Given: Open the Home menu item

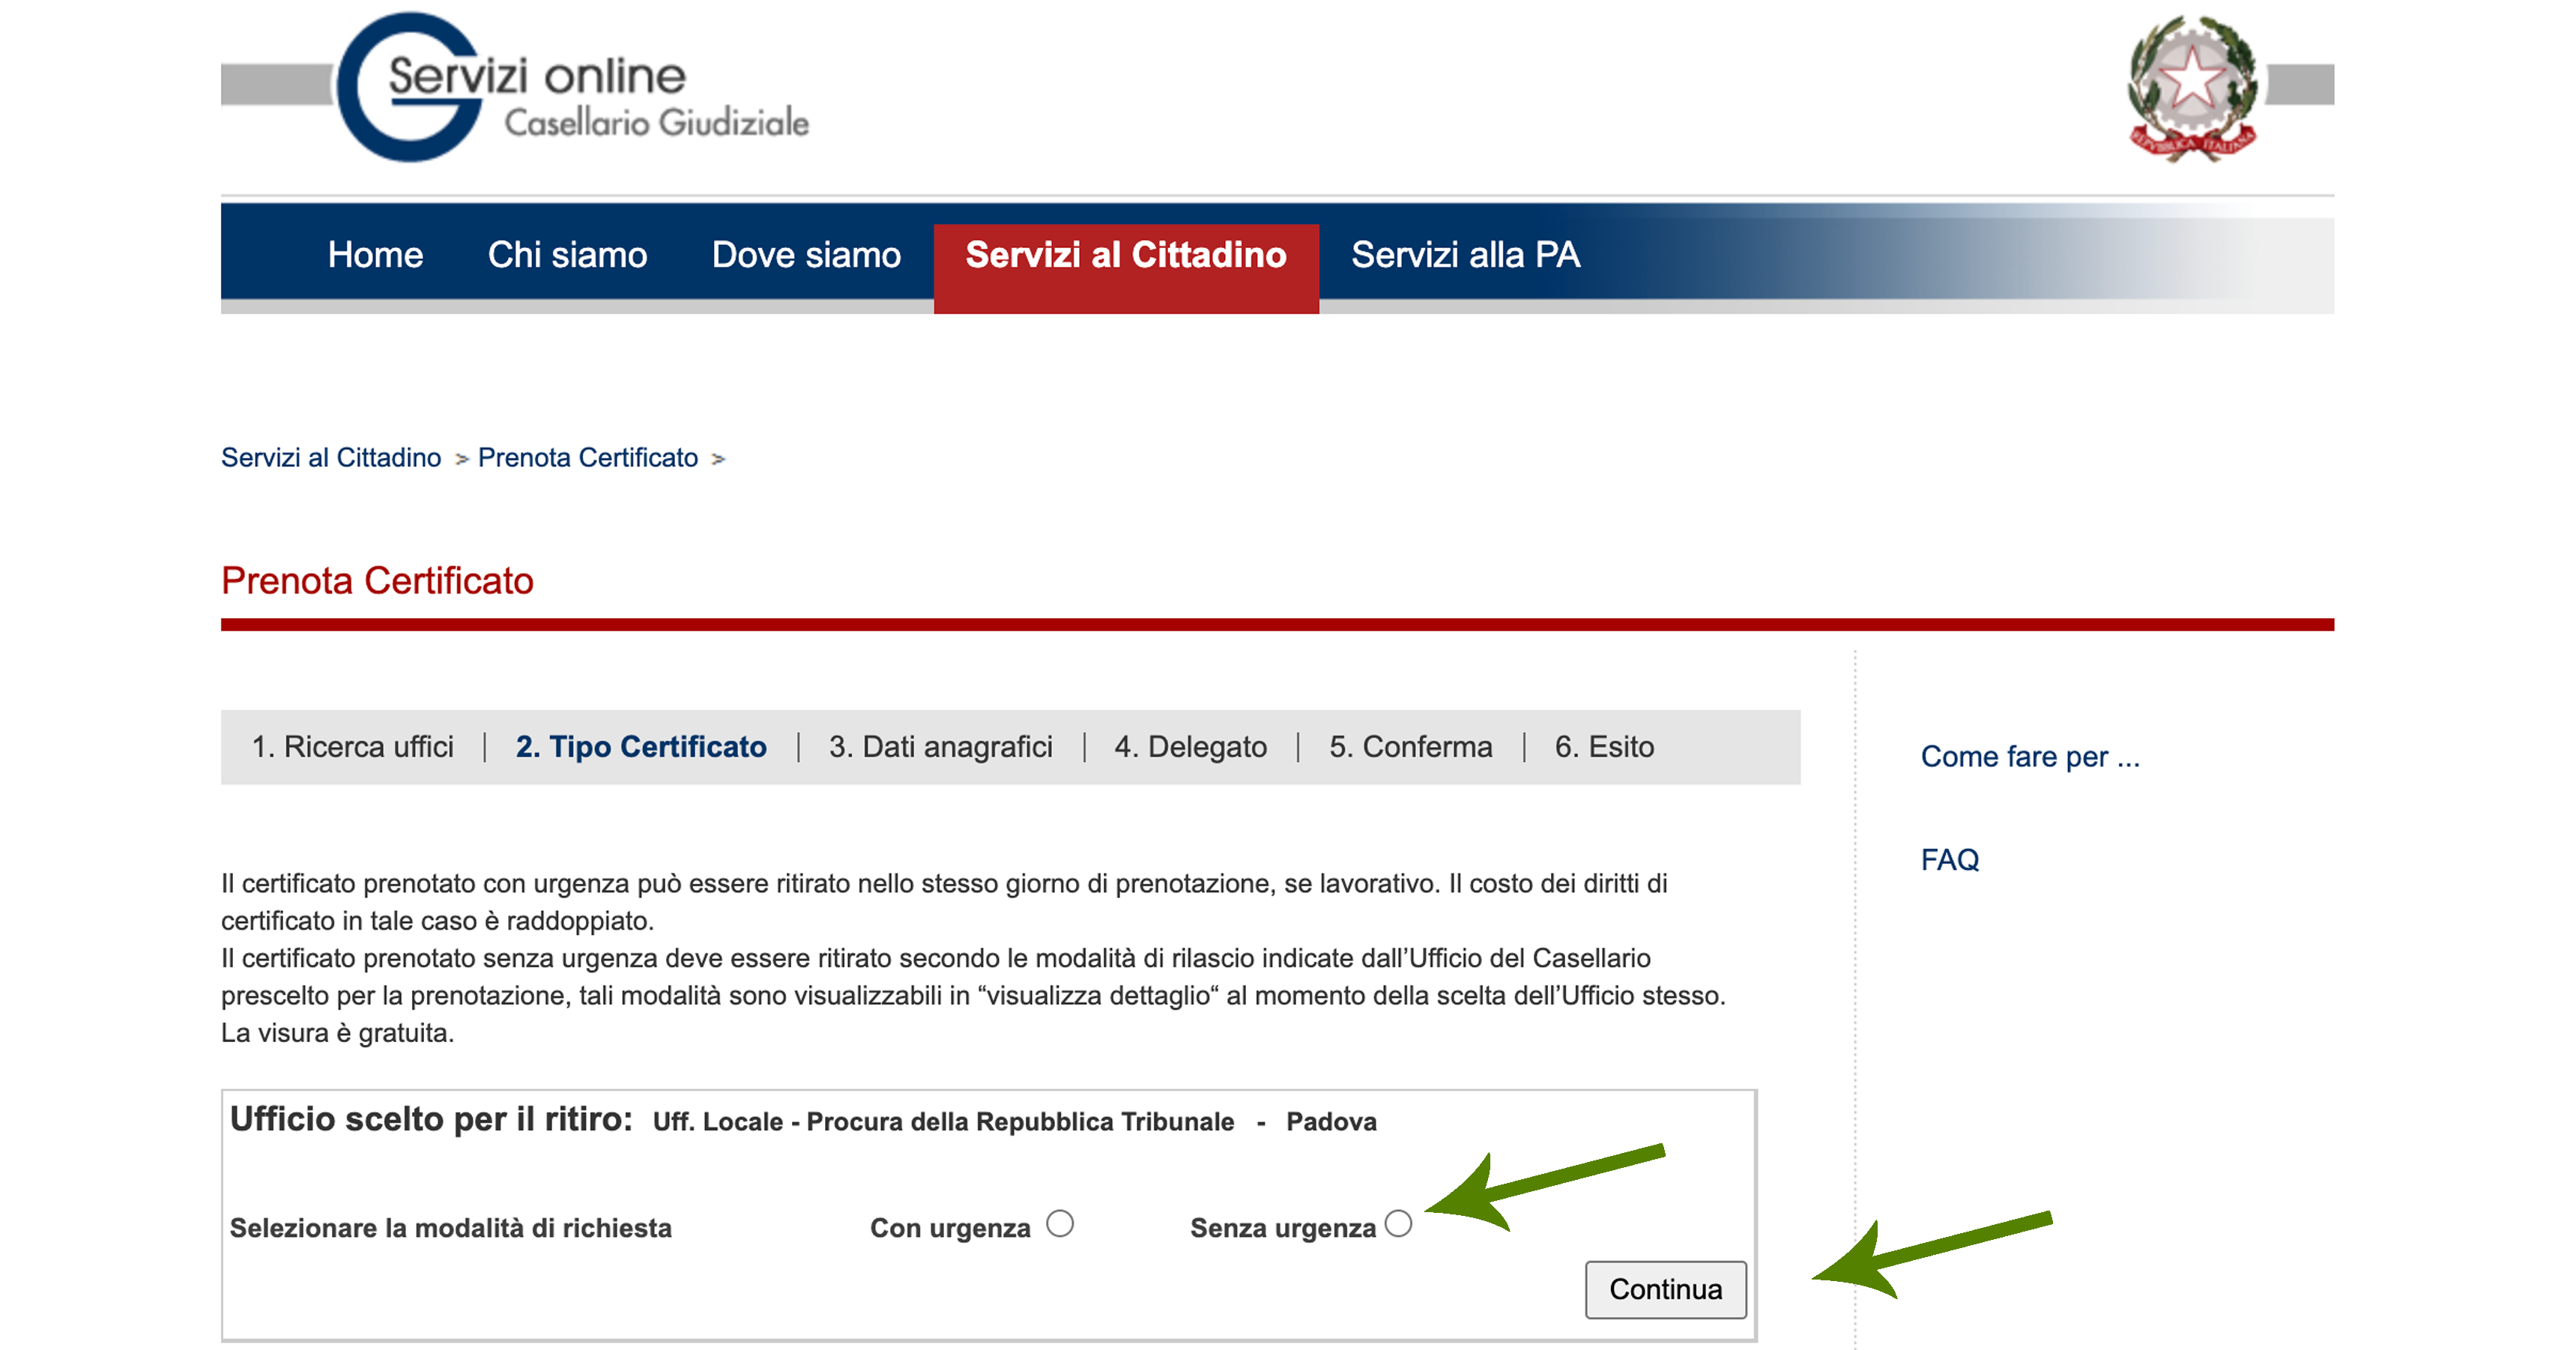Looking at the screenshot, I should (375, 255).
